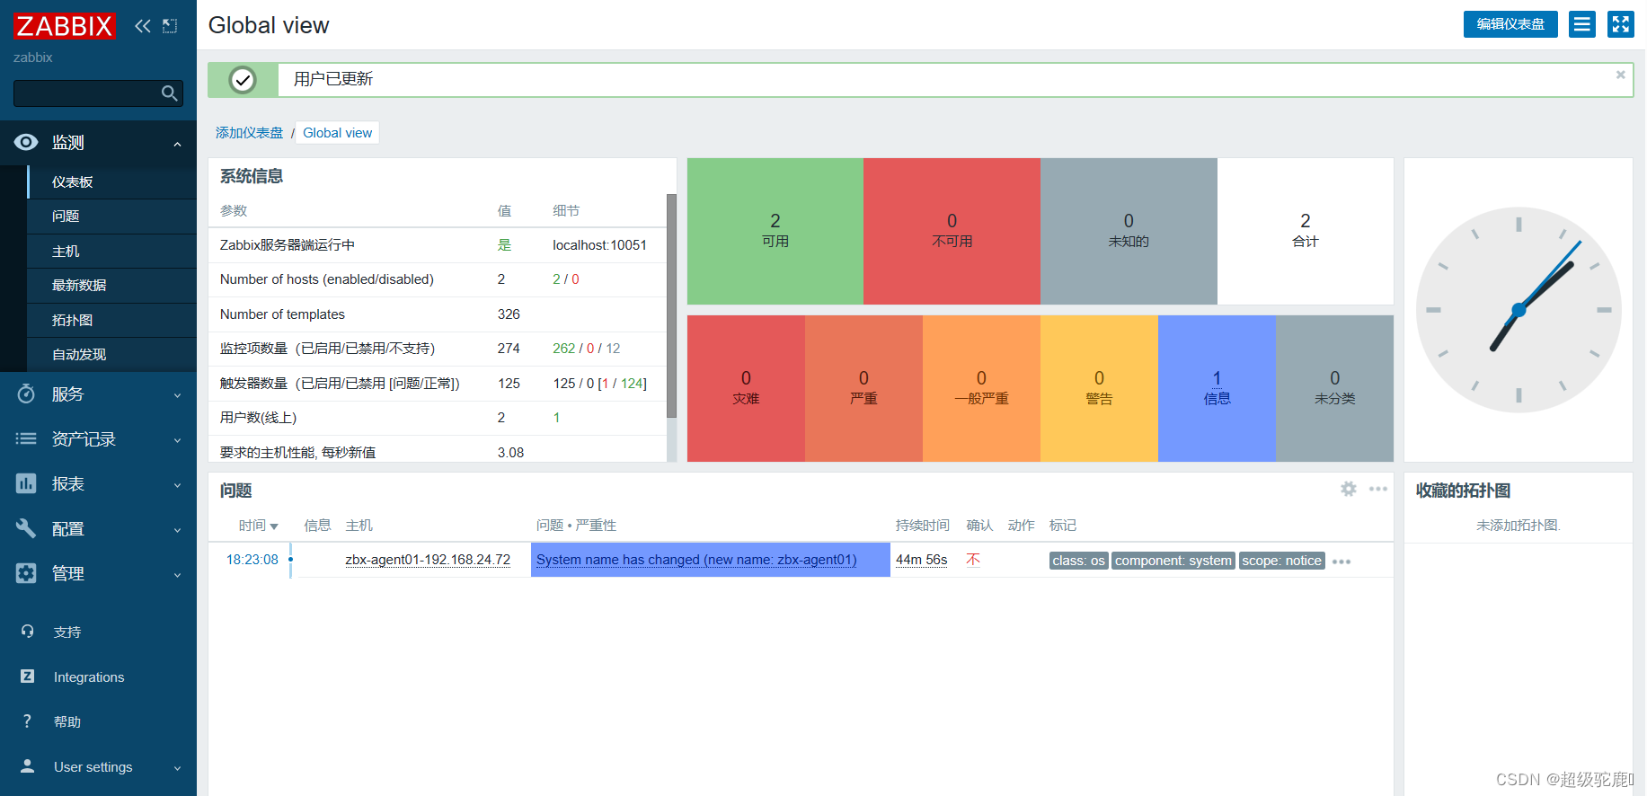
Task: Switch to kiosk fullscreen mode icon
Action: tap(1621, 24)
